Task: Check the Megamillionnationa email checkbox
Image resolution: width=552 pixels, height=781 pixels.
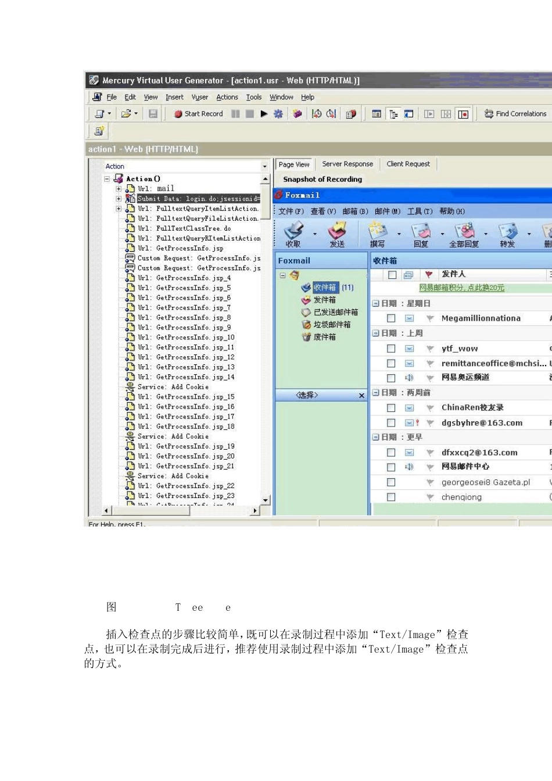Action: (x=391, y=318)
